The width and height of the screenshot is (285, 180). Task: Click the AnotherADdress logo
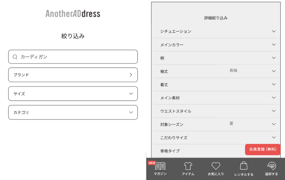pos(73,13)
